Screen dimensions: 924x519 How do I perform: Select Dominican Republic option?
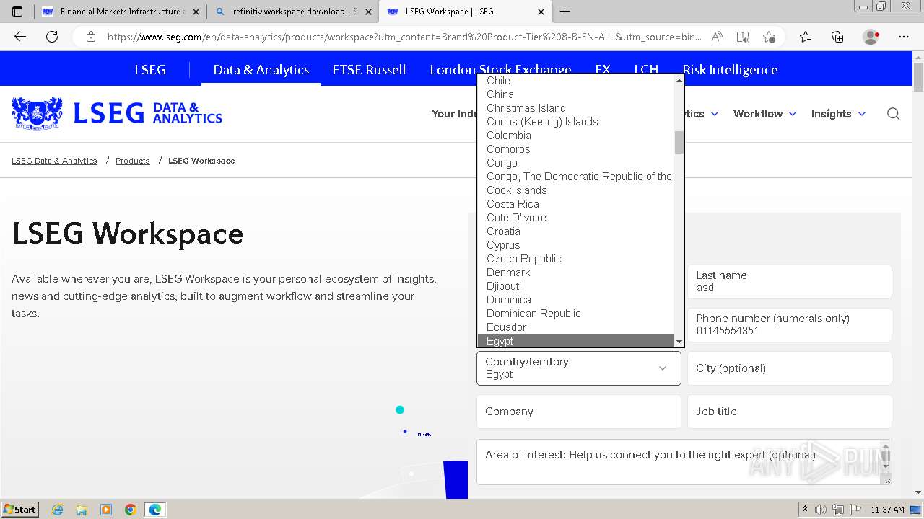click(x=533, y=314)
